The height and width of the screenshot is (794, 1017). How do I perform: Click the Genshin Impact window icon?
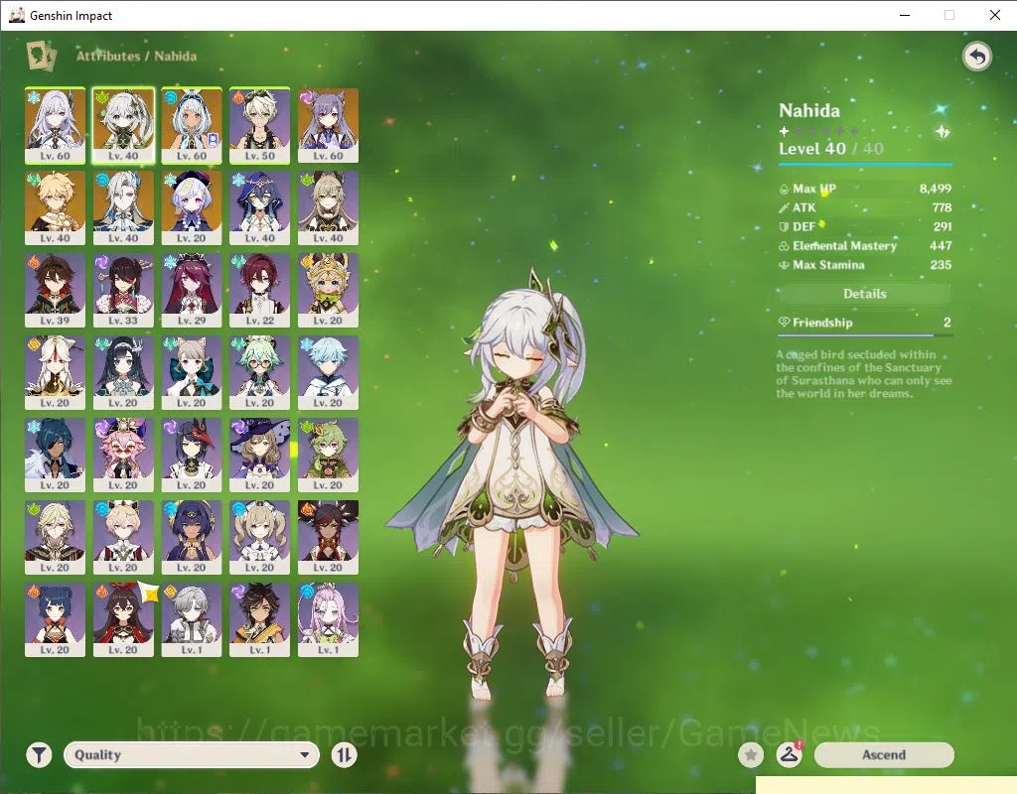tap(17, 15)
